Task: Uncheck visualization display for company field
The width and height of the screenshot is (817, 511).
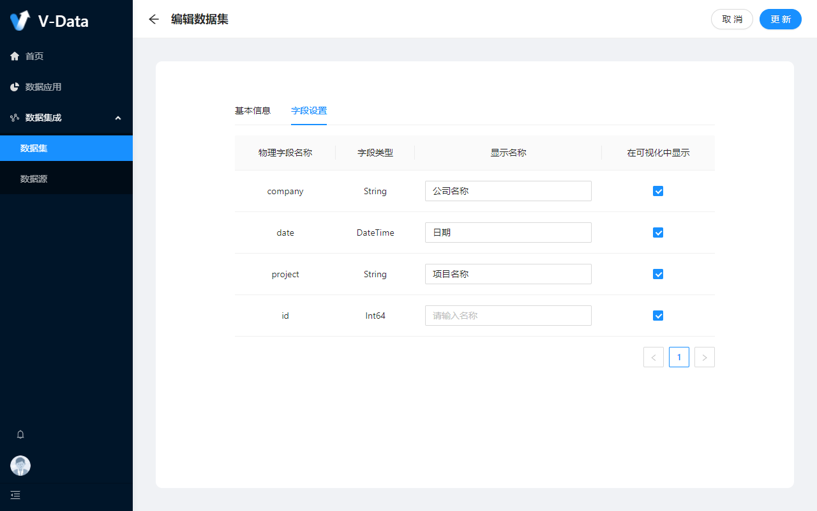Action: 658,191
